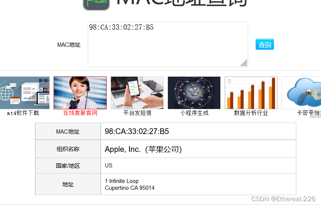Click the 数据分析行业 link text
The image size is (321, 205).
[251, 113]
